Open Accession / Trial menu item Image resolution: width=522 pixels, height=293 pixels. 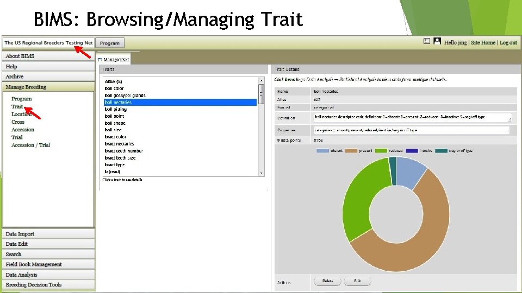coord(30,145)
